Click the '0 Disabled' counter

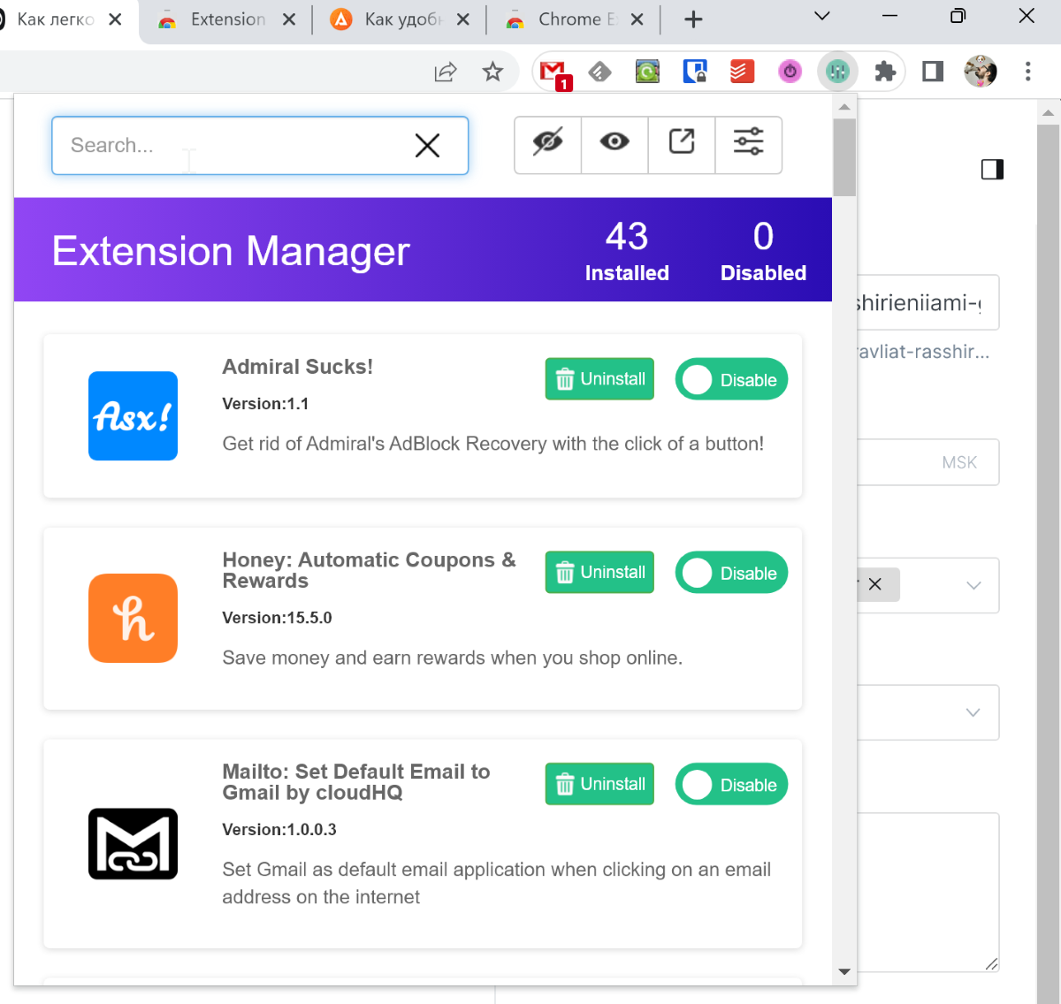pos(763,252)
